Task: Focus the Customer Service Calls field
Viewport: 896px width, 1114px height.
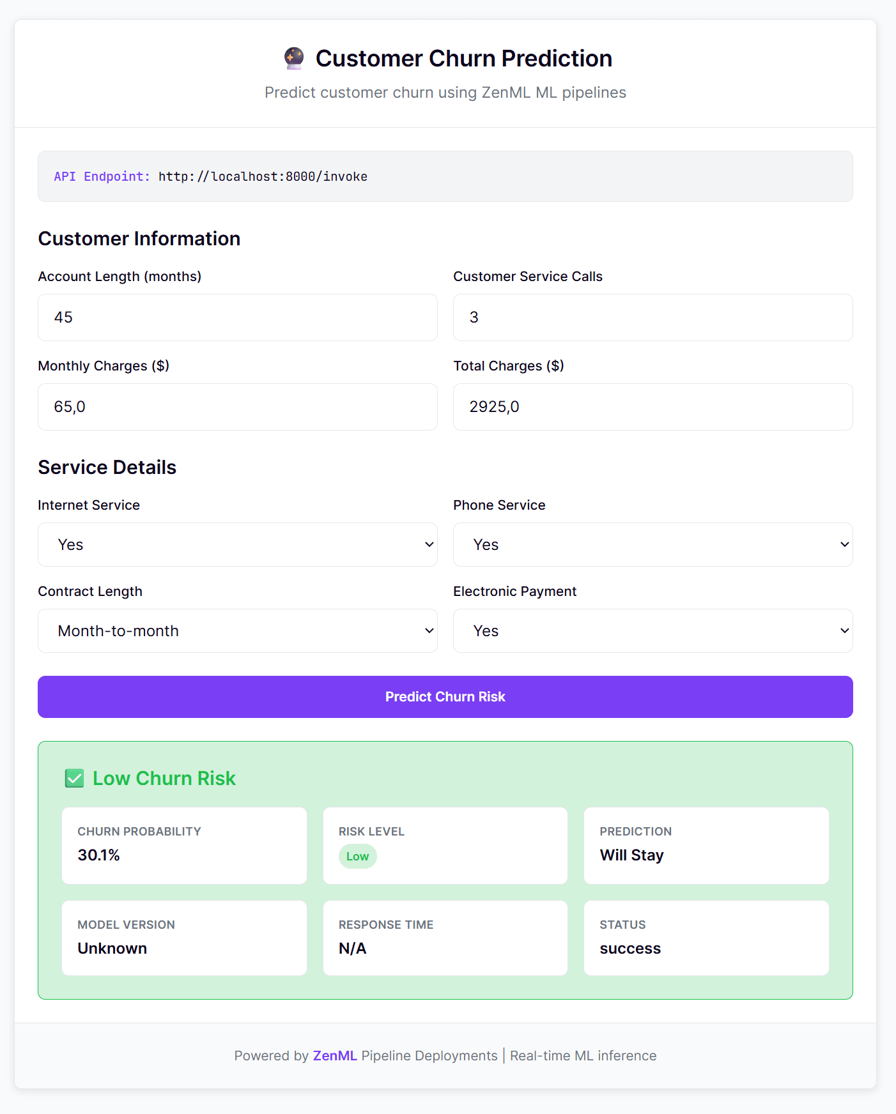Action: [653, 317]
